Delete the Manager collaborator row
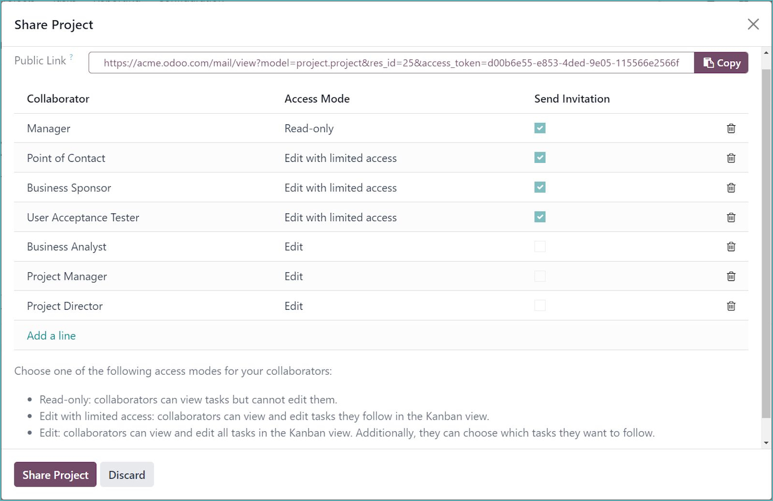 731,128
